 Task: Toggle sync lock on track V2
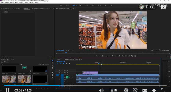click(65, 73)
